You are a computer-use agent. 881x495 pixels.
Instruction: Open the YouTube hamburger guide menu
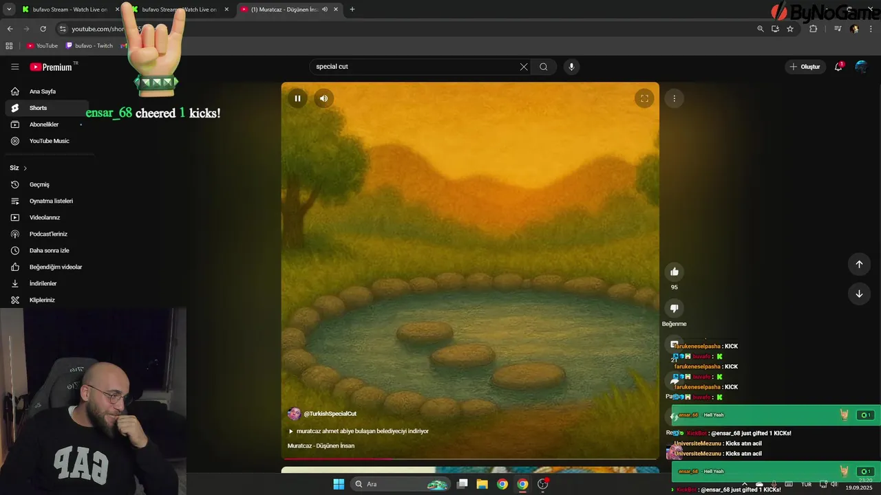coord(14,67)
